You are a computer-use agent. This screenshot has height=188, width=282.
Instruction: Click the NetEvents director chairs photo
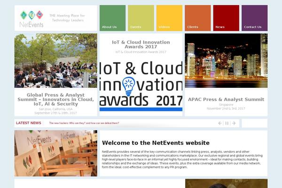[56, 153]
